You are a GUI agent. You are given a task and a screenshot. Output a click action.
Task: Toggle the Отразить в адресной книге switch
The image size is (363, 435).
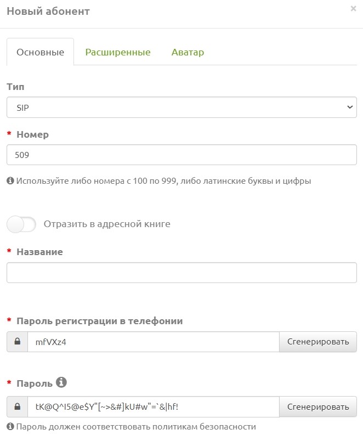point(21,224)
